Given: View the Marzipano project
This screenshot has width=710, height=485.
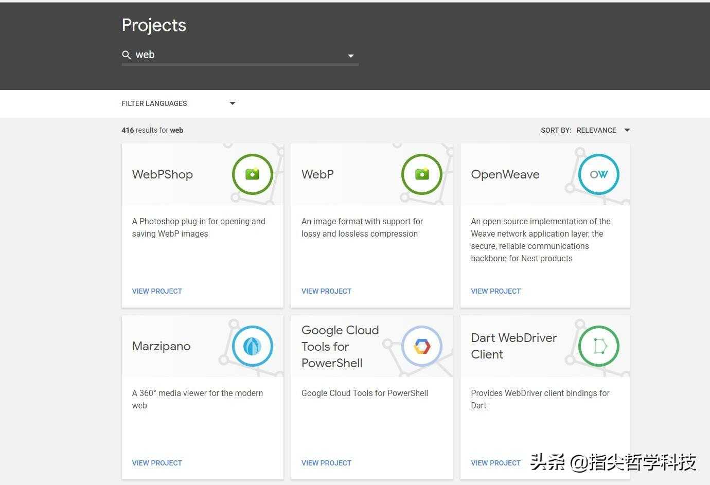Looking at the screenshot, I should click(157, 463).
